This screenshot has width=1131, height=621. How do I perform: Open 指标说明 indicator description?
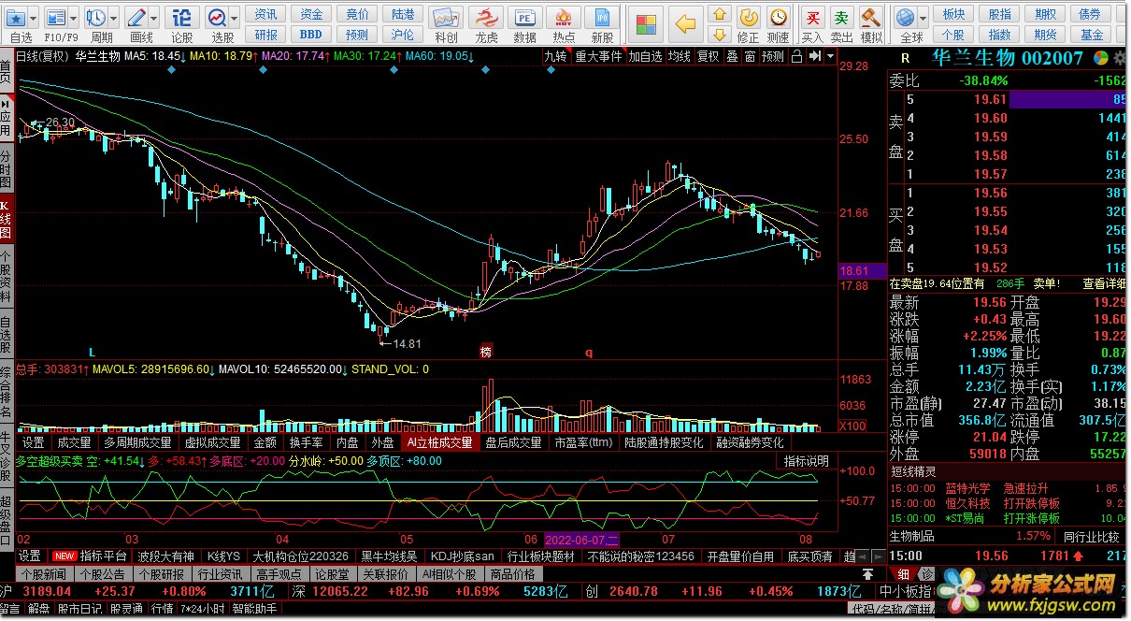pyautogui.click(x=806, y=460)
